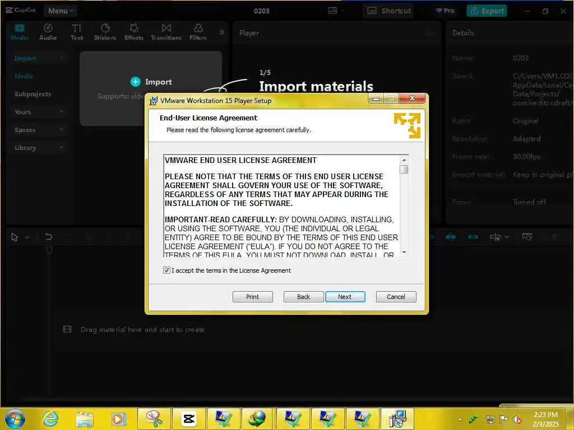
Task: Open the Media tab in CapCut
Action: point(20,32)
